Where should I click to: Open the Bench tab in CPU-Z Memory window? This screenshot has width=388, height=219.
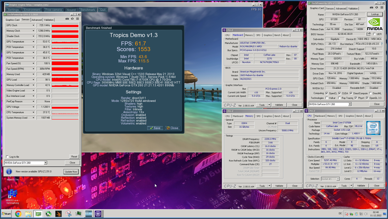coord(277,116)
